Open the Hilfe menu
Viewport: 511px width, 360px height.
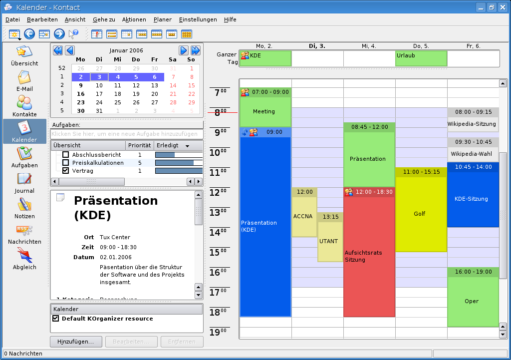230,19
